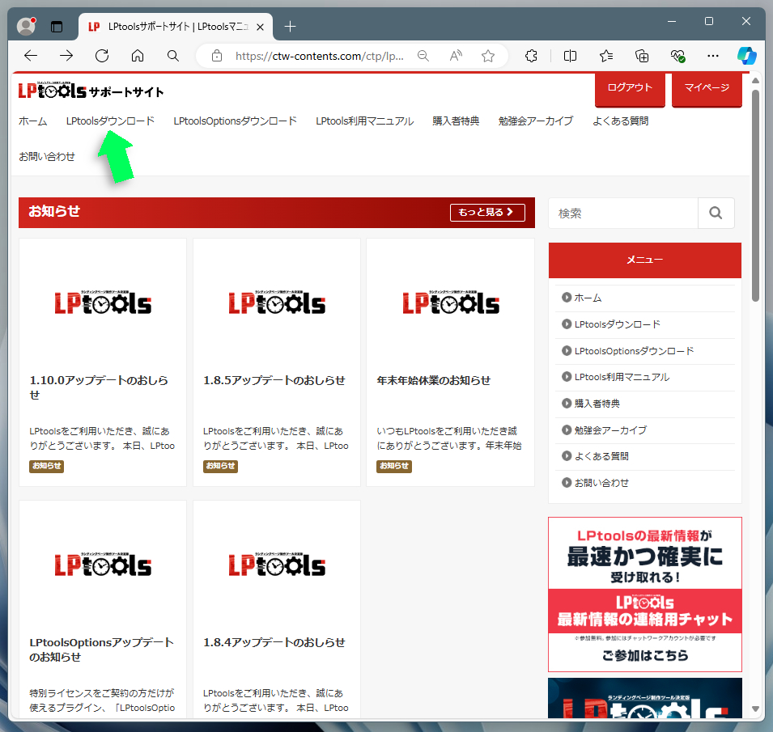The width and height of the screenshot is (773, 732).
Task: Open the tab actions menu
Action: coord(57,27)
